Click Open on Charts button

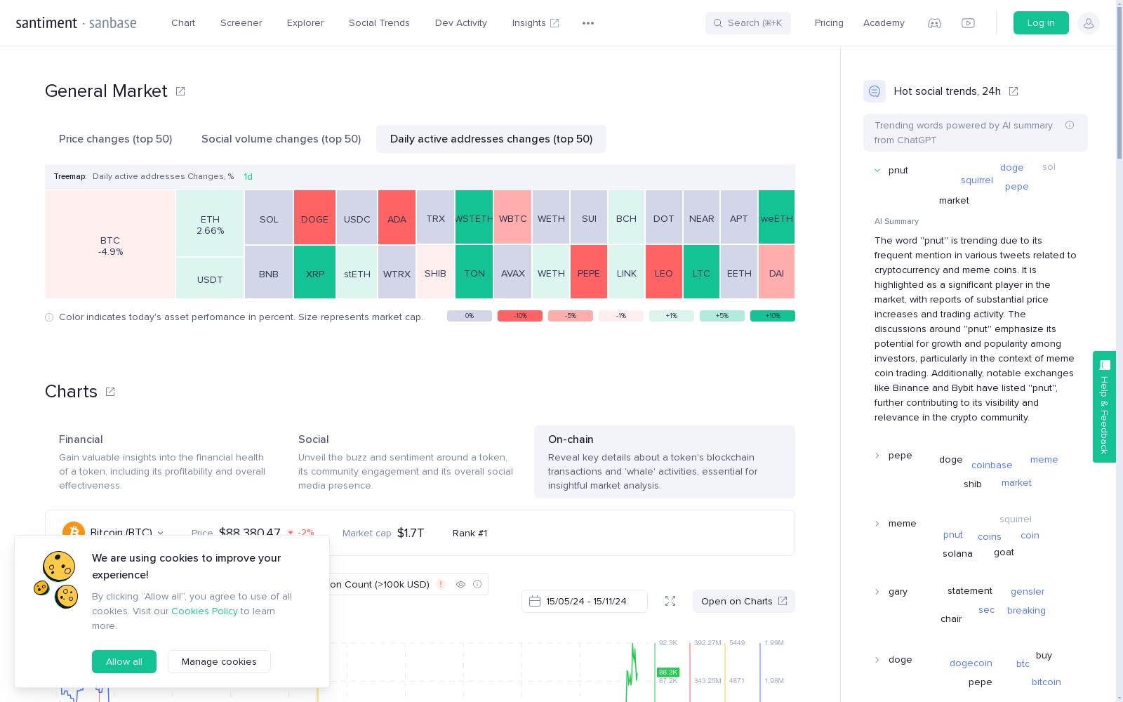[744, 601]
